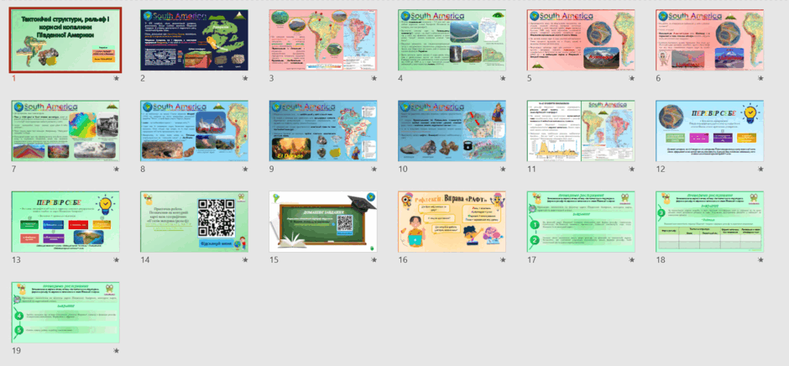The height and width of the screenshot is (366, 789).
Task: Click the animation star under slide 17
Action: pyautogui.click(x=632, y=259)
